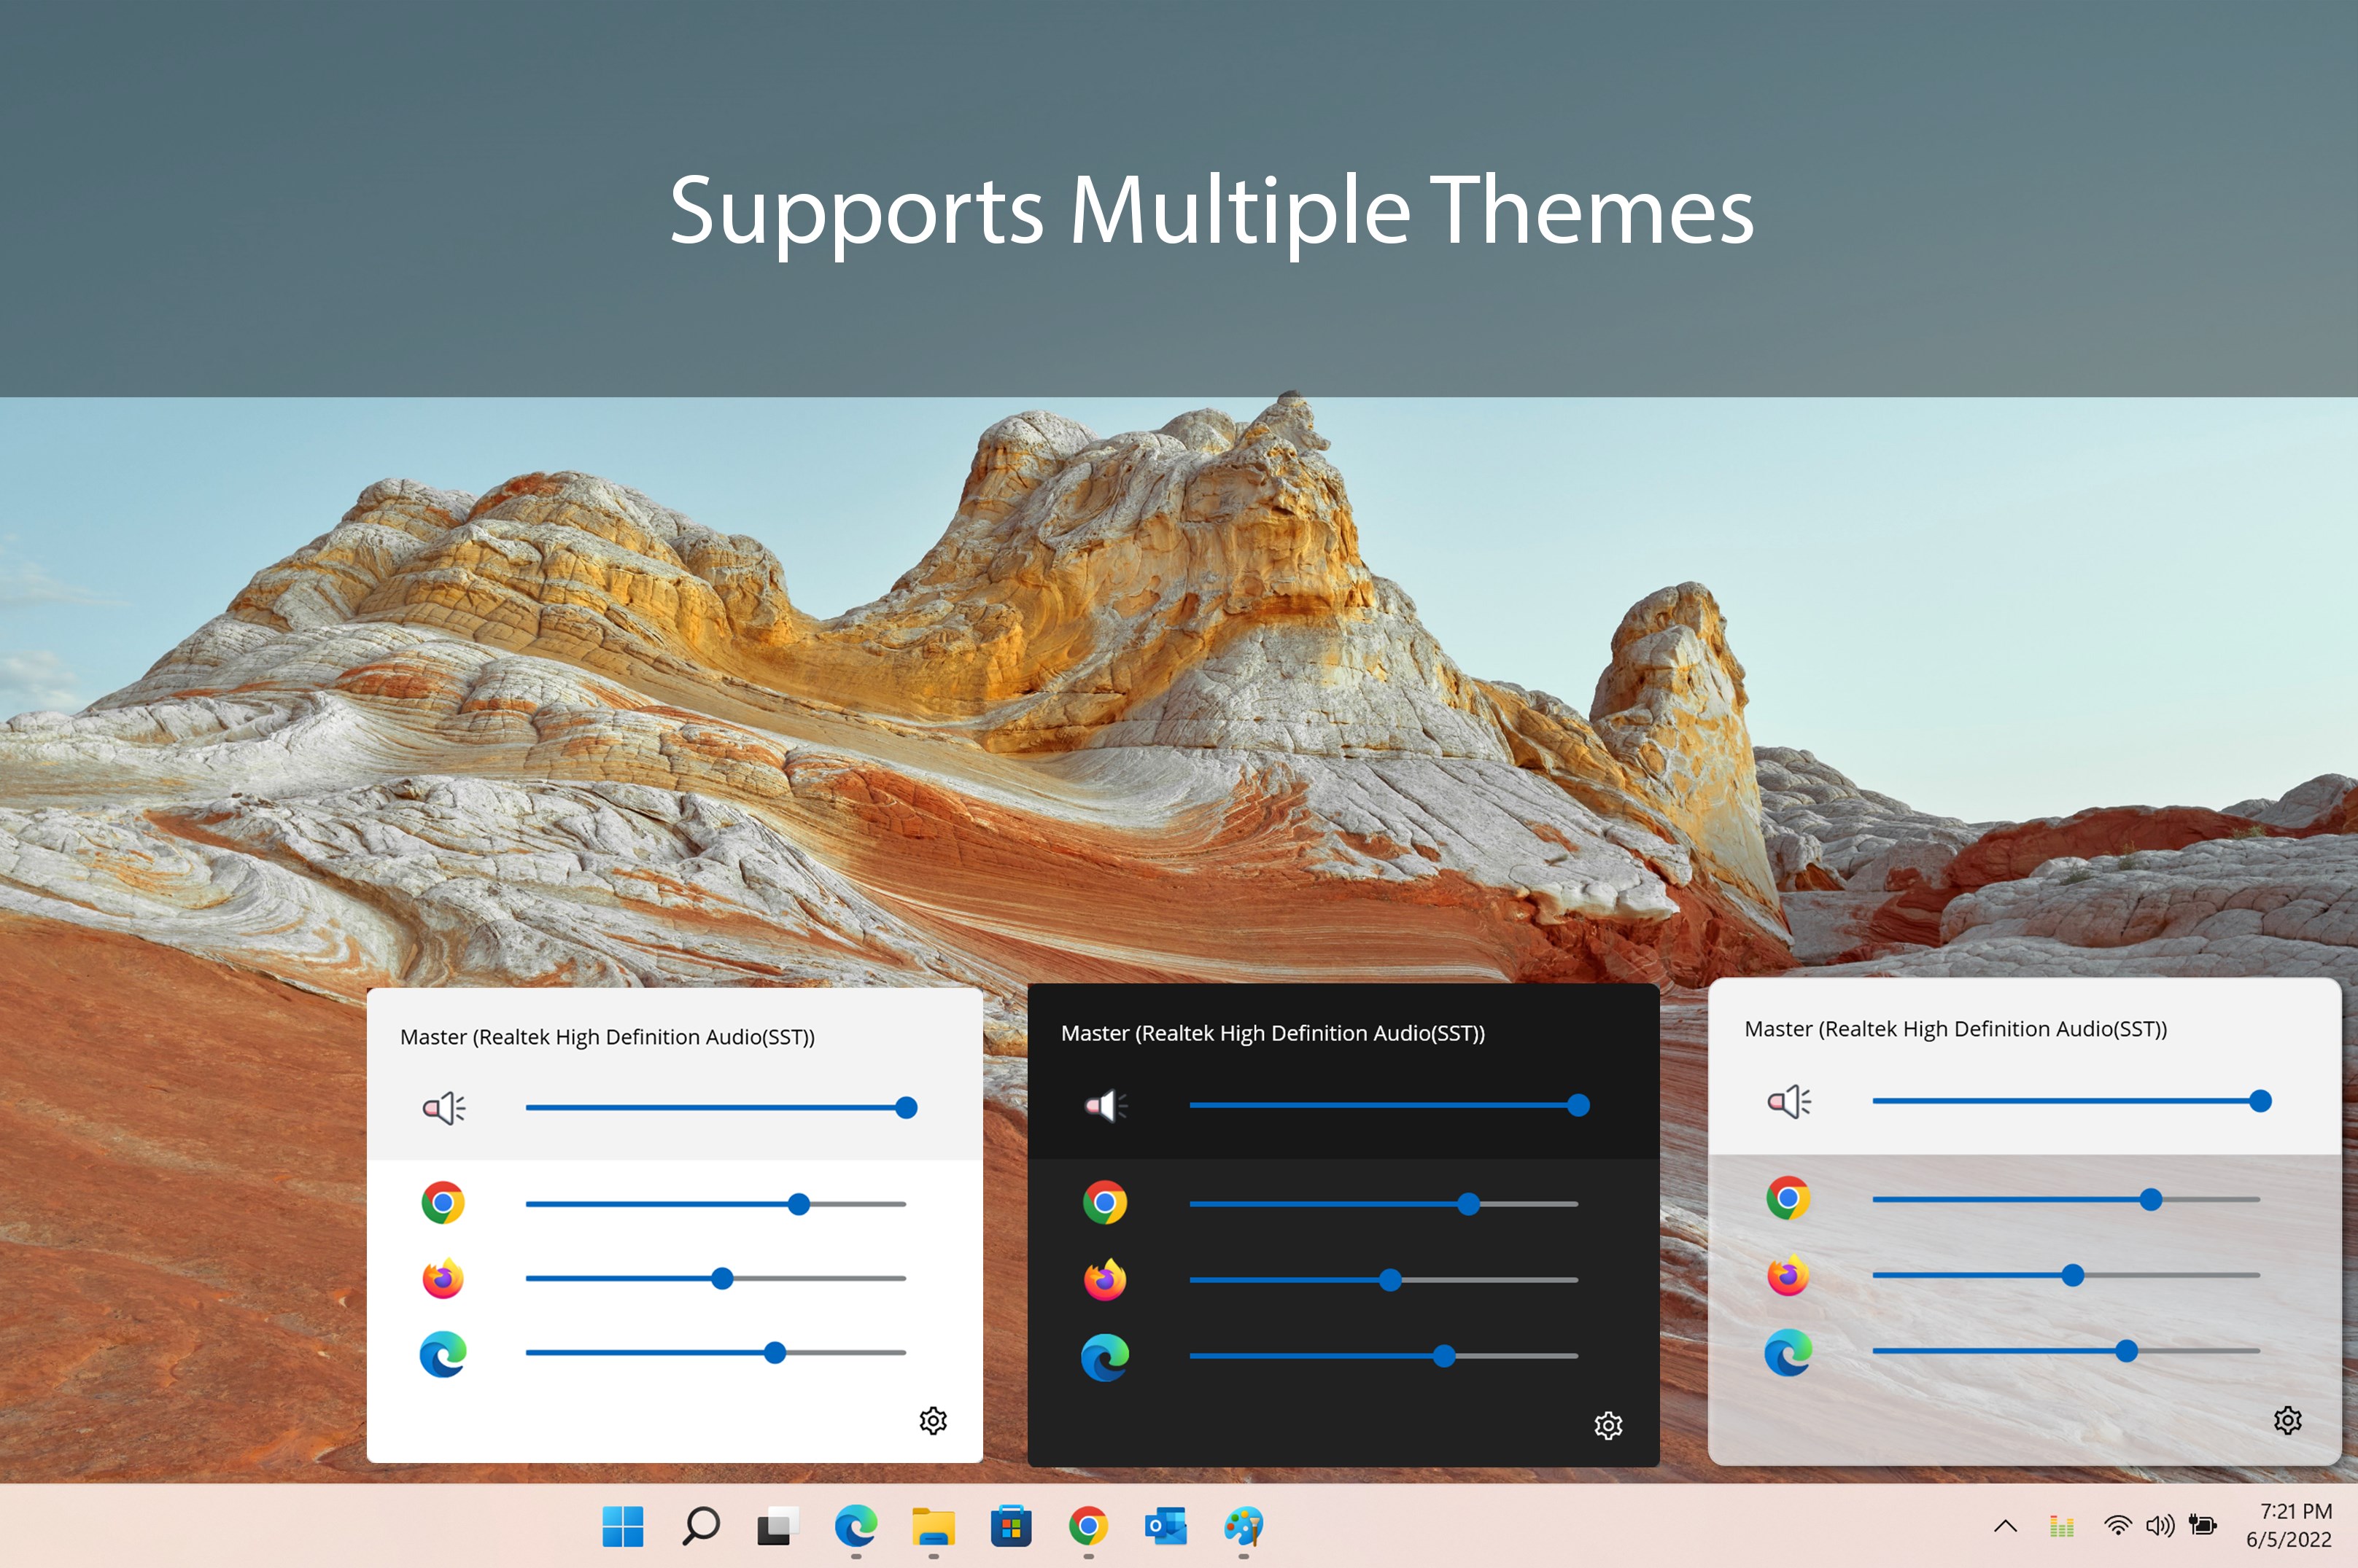Image resolution: width=2358 pixels, height=1568 pixels.
Task: Click Firefox icon in dark volume panel
Action: (x=1104, y=1279)
